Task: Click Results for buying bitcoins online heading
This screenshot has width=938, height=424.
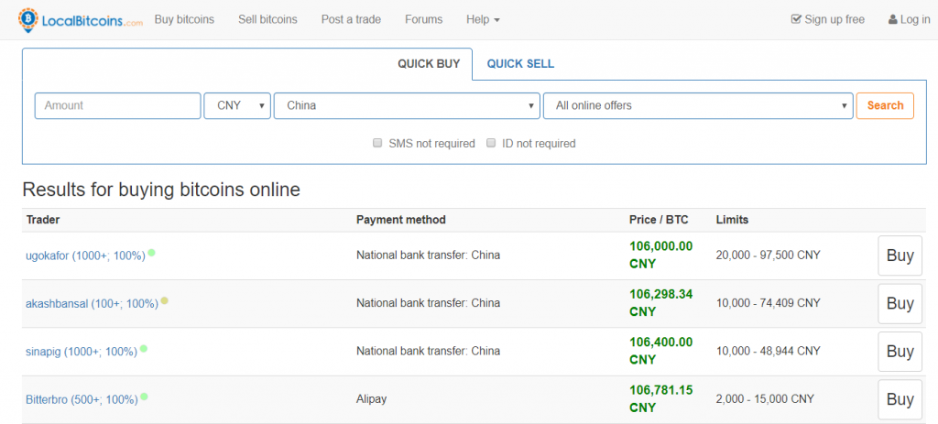Action: coord(161,190)
